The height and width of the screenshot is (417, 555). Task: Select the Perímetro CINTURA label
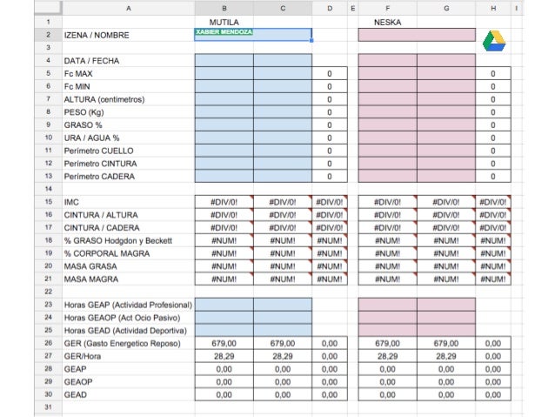coord(100,164)
